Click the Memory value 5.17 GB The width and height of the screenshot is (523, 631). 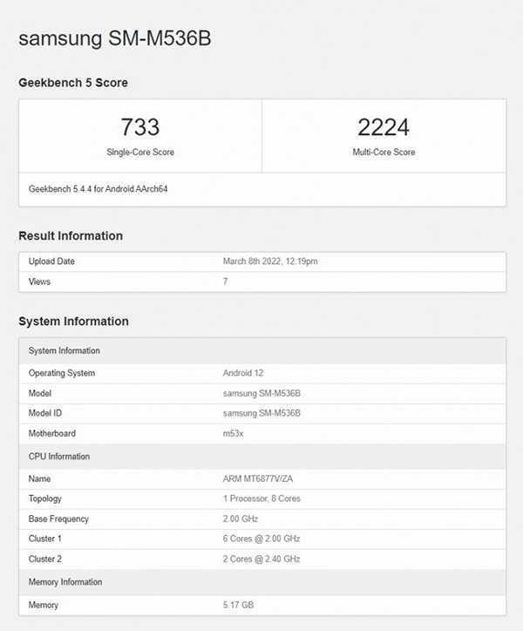(239, 604)
